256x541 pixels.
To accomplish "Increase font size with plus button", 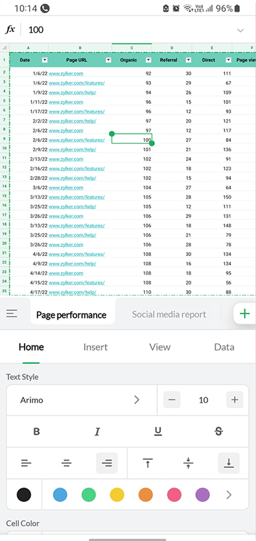I will point(235,400).
